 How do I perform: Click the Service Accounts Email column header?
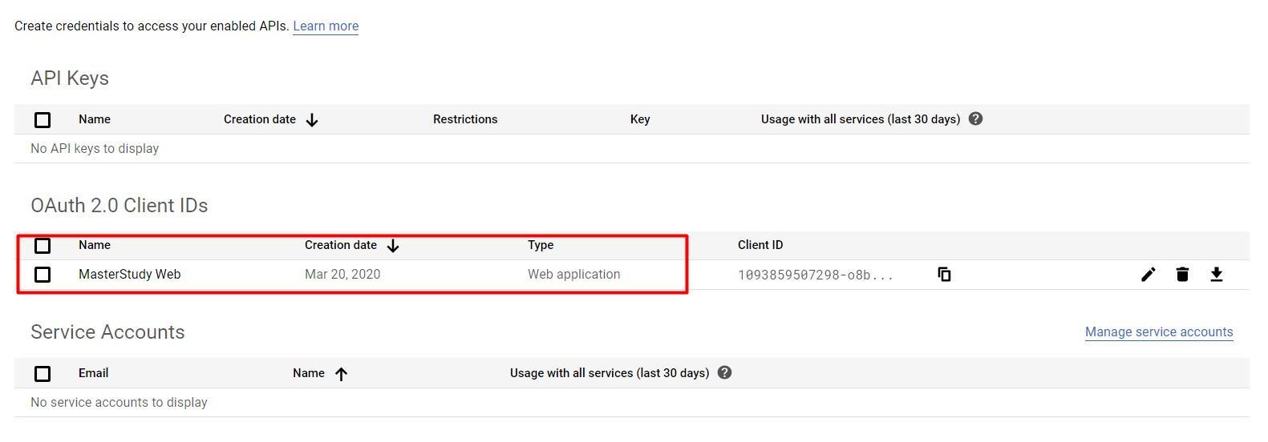coord(93,373)
